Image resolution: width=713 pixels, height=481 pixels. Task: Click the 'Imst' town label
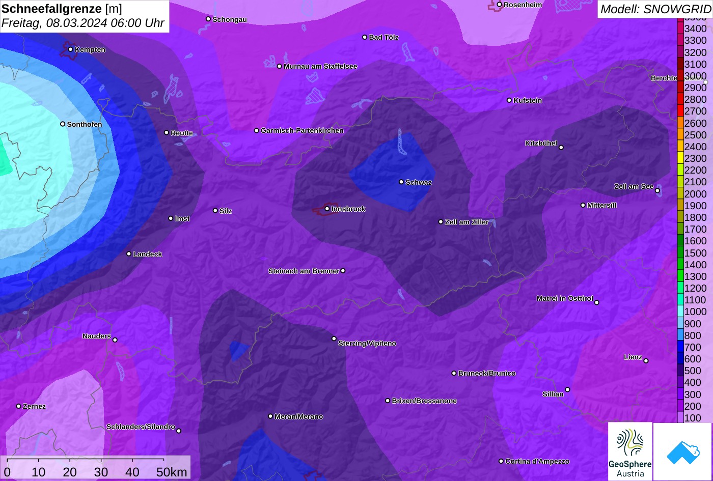[182, 219]
